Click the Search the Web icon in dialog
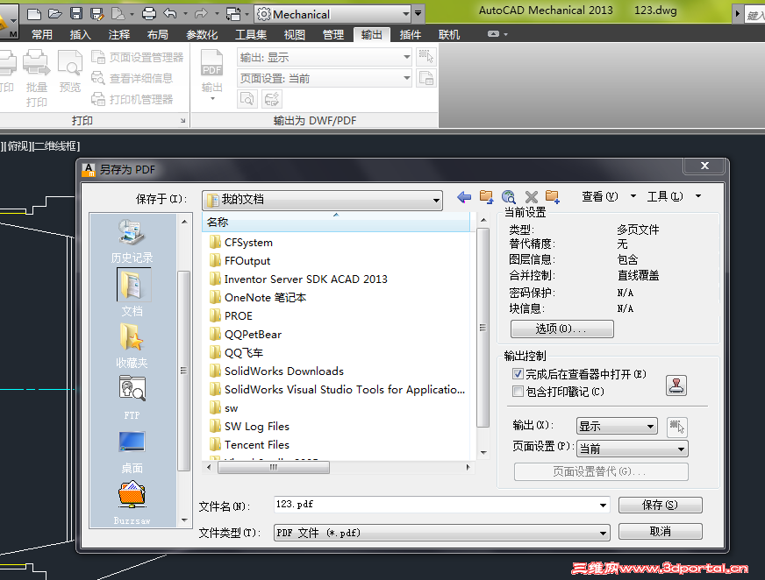This screenshot has width=765, height=580. pyautogui.click(x=508, y=197)
